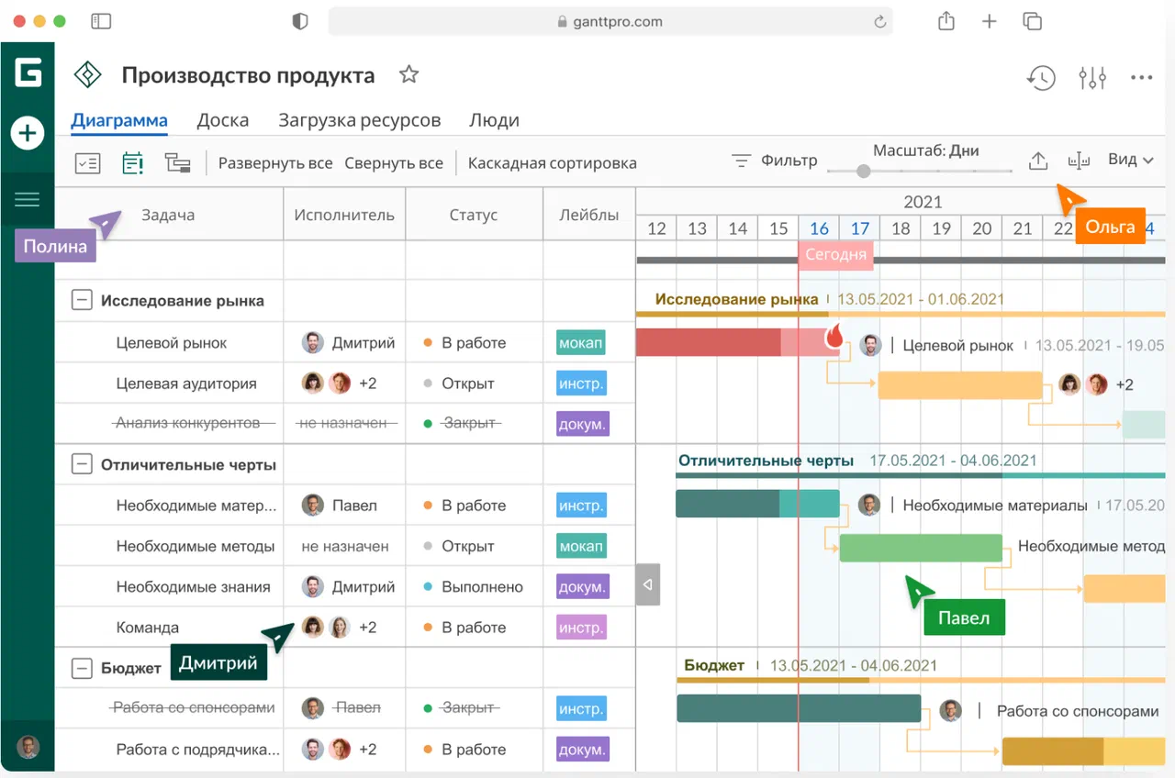1175x778 pixels.
Task: Collapse the Бюджет task group
Action: pyautogui.click(x=82, y=668)
